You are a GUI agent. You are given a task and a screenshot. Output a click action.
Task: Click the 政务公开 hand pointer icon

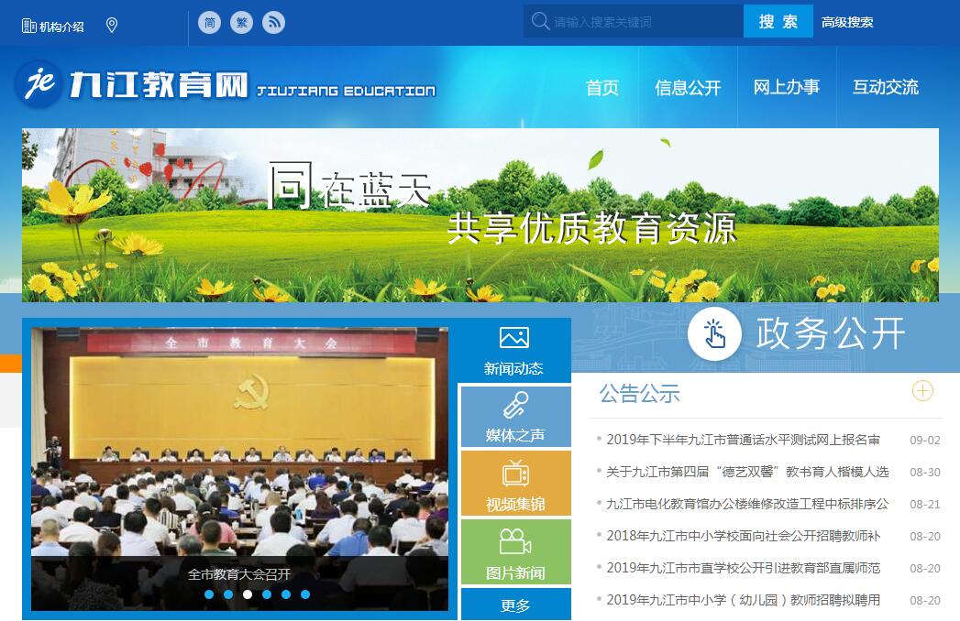714,334
